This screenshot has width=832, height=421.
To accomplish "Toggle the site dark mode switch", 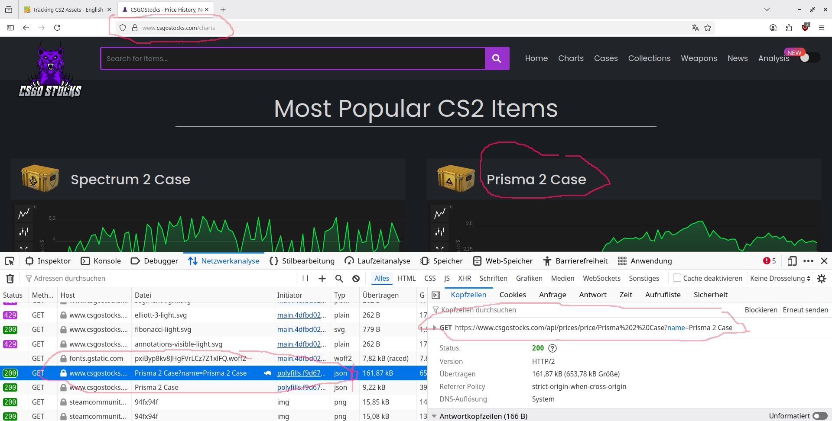I will click(809, 58).
